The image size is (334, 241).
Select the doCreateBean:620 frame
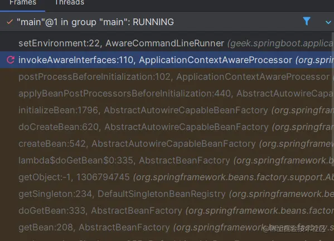click(x=167, y=127)
